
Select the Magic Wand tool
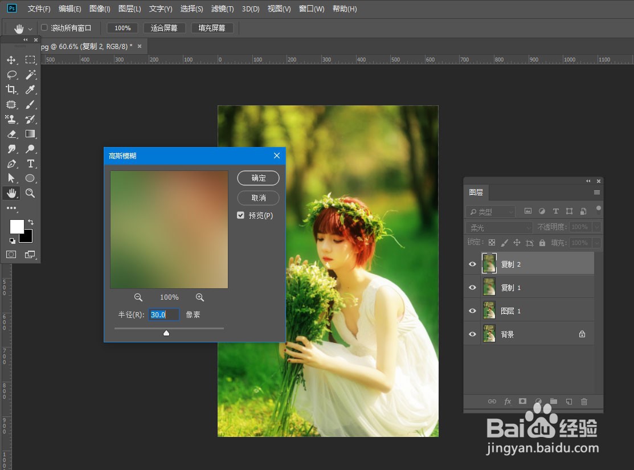pos(30,75)
